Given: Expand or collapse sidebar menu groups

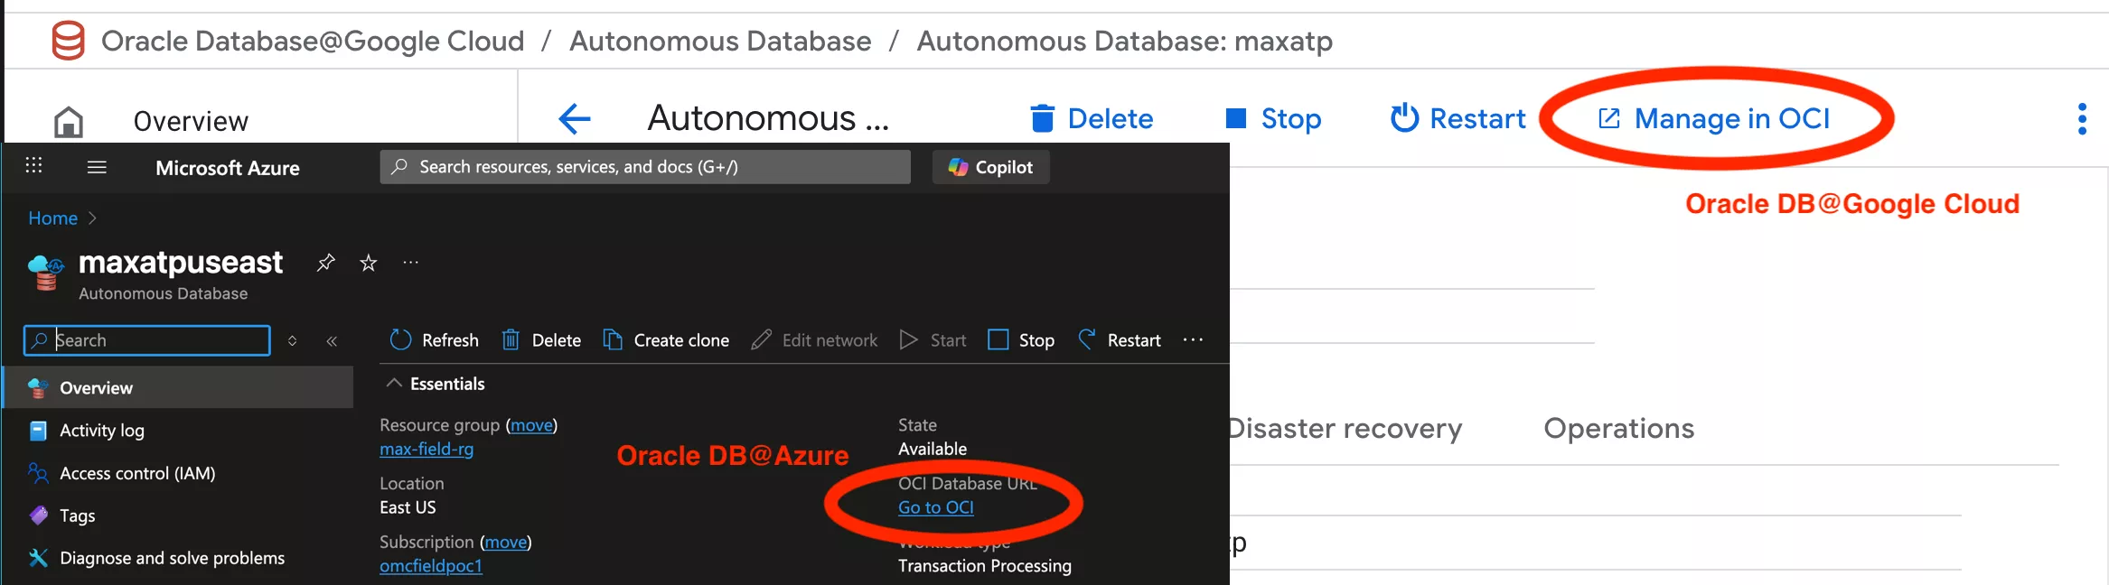Looking at the screenshot, I should click(x=292, y=341).
